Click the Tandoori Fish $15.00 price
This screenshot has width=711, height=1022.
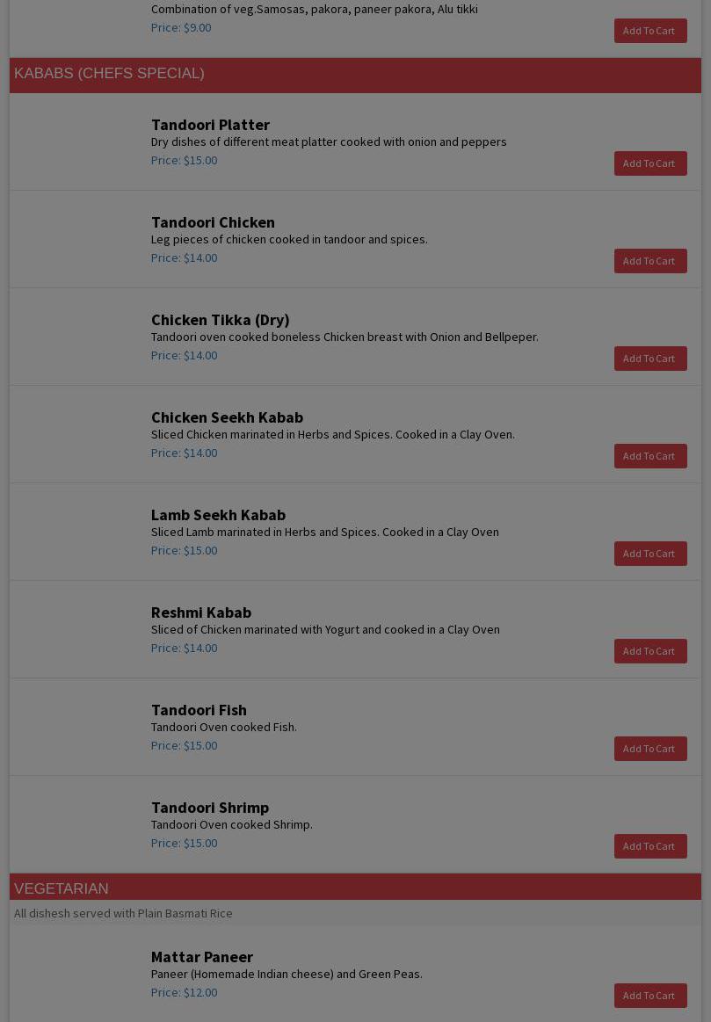184,746
